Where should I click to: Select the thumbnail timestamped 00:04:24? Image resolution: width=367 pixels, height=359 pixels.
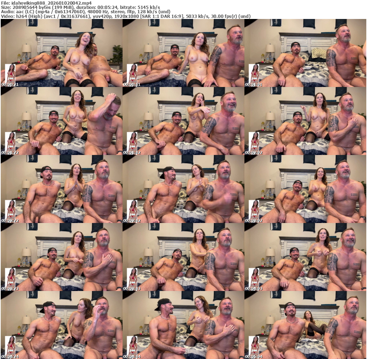pyautogui.click(x=62, y=325)
